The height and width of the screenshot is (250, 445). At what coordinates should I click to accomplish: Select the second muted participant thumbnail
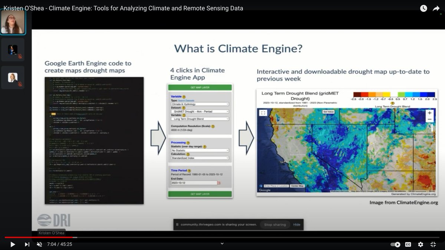coord(13,50)
